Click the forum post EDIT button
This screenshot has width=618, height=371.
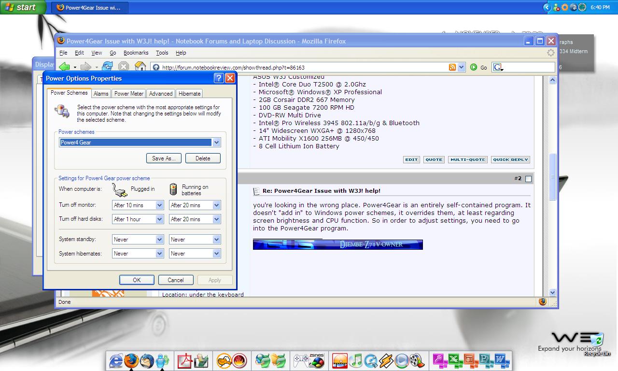[411, 160]
